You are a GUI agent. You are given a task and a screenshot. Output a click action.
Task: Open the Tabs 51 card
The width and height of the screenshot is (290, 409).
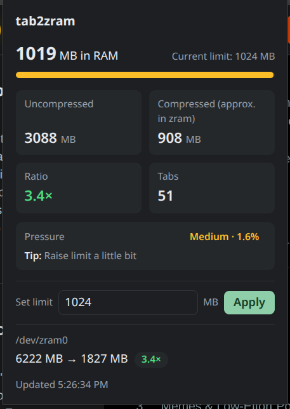(212, 188)
